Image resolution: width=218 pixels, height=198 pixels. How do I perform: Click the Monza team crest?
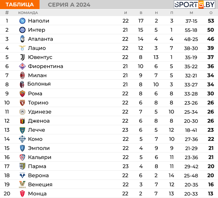(22, 193)
